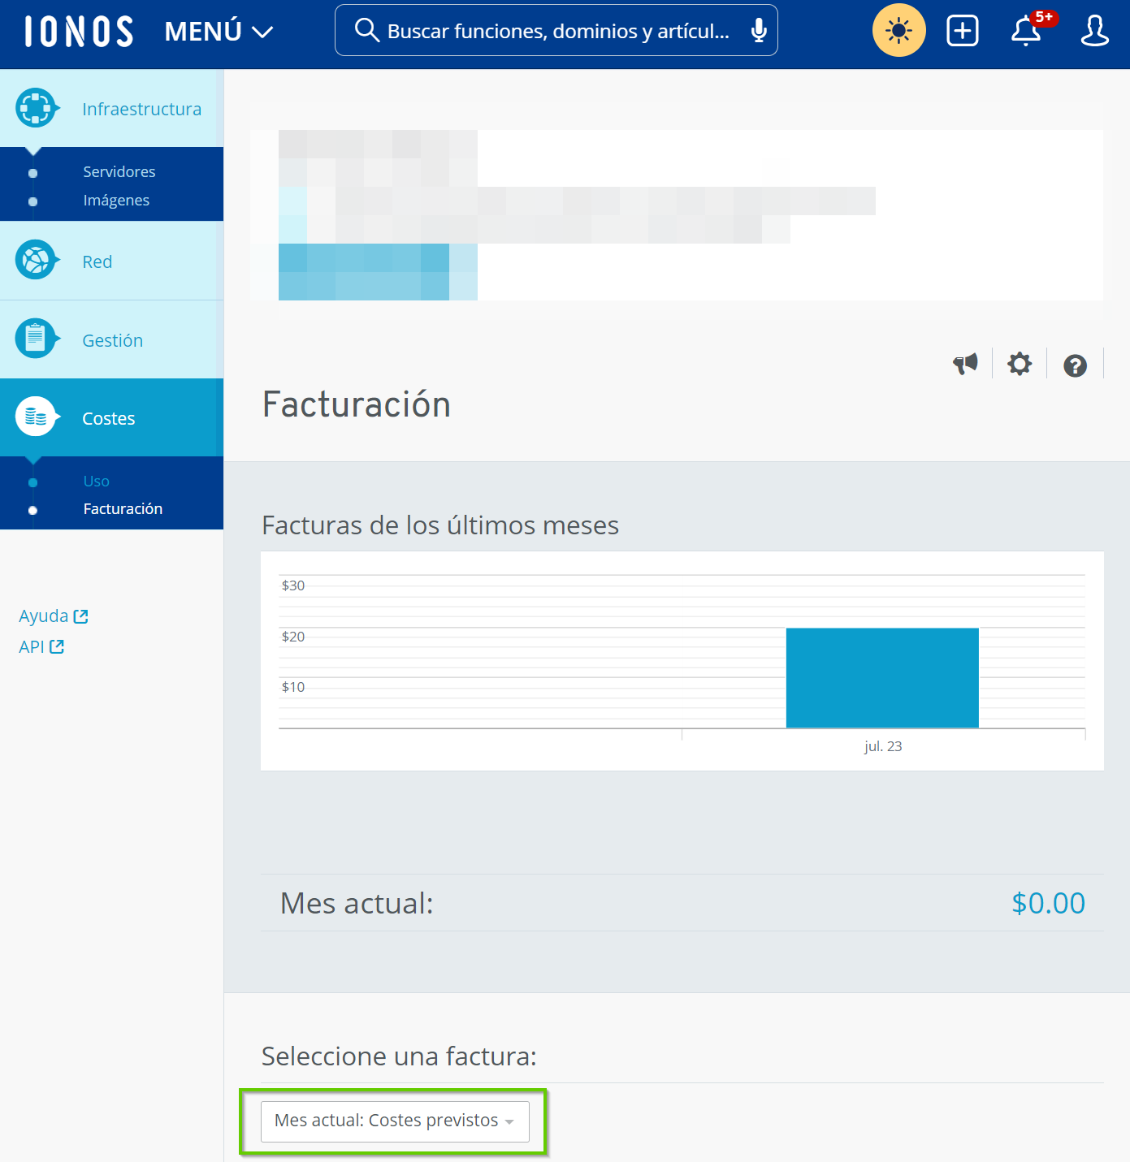Click the Costes coins icon
The width and height of the screenshot is (1130, 1162).
tap(36, 417)
